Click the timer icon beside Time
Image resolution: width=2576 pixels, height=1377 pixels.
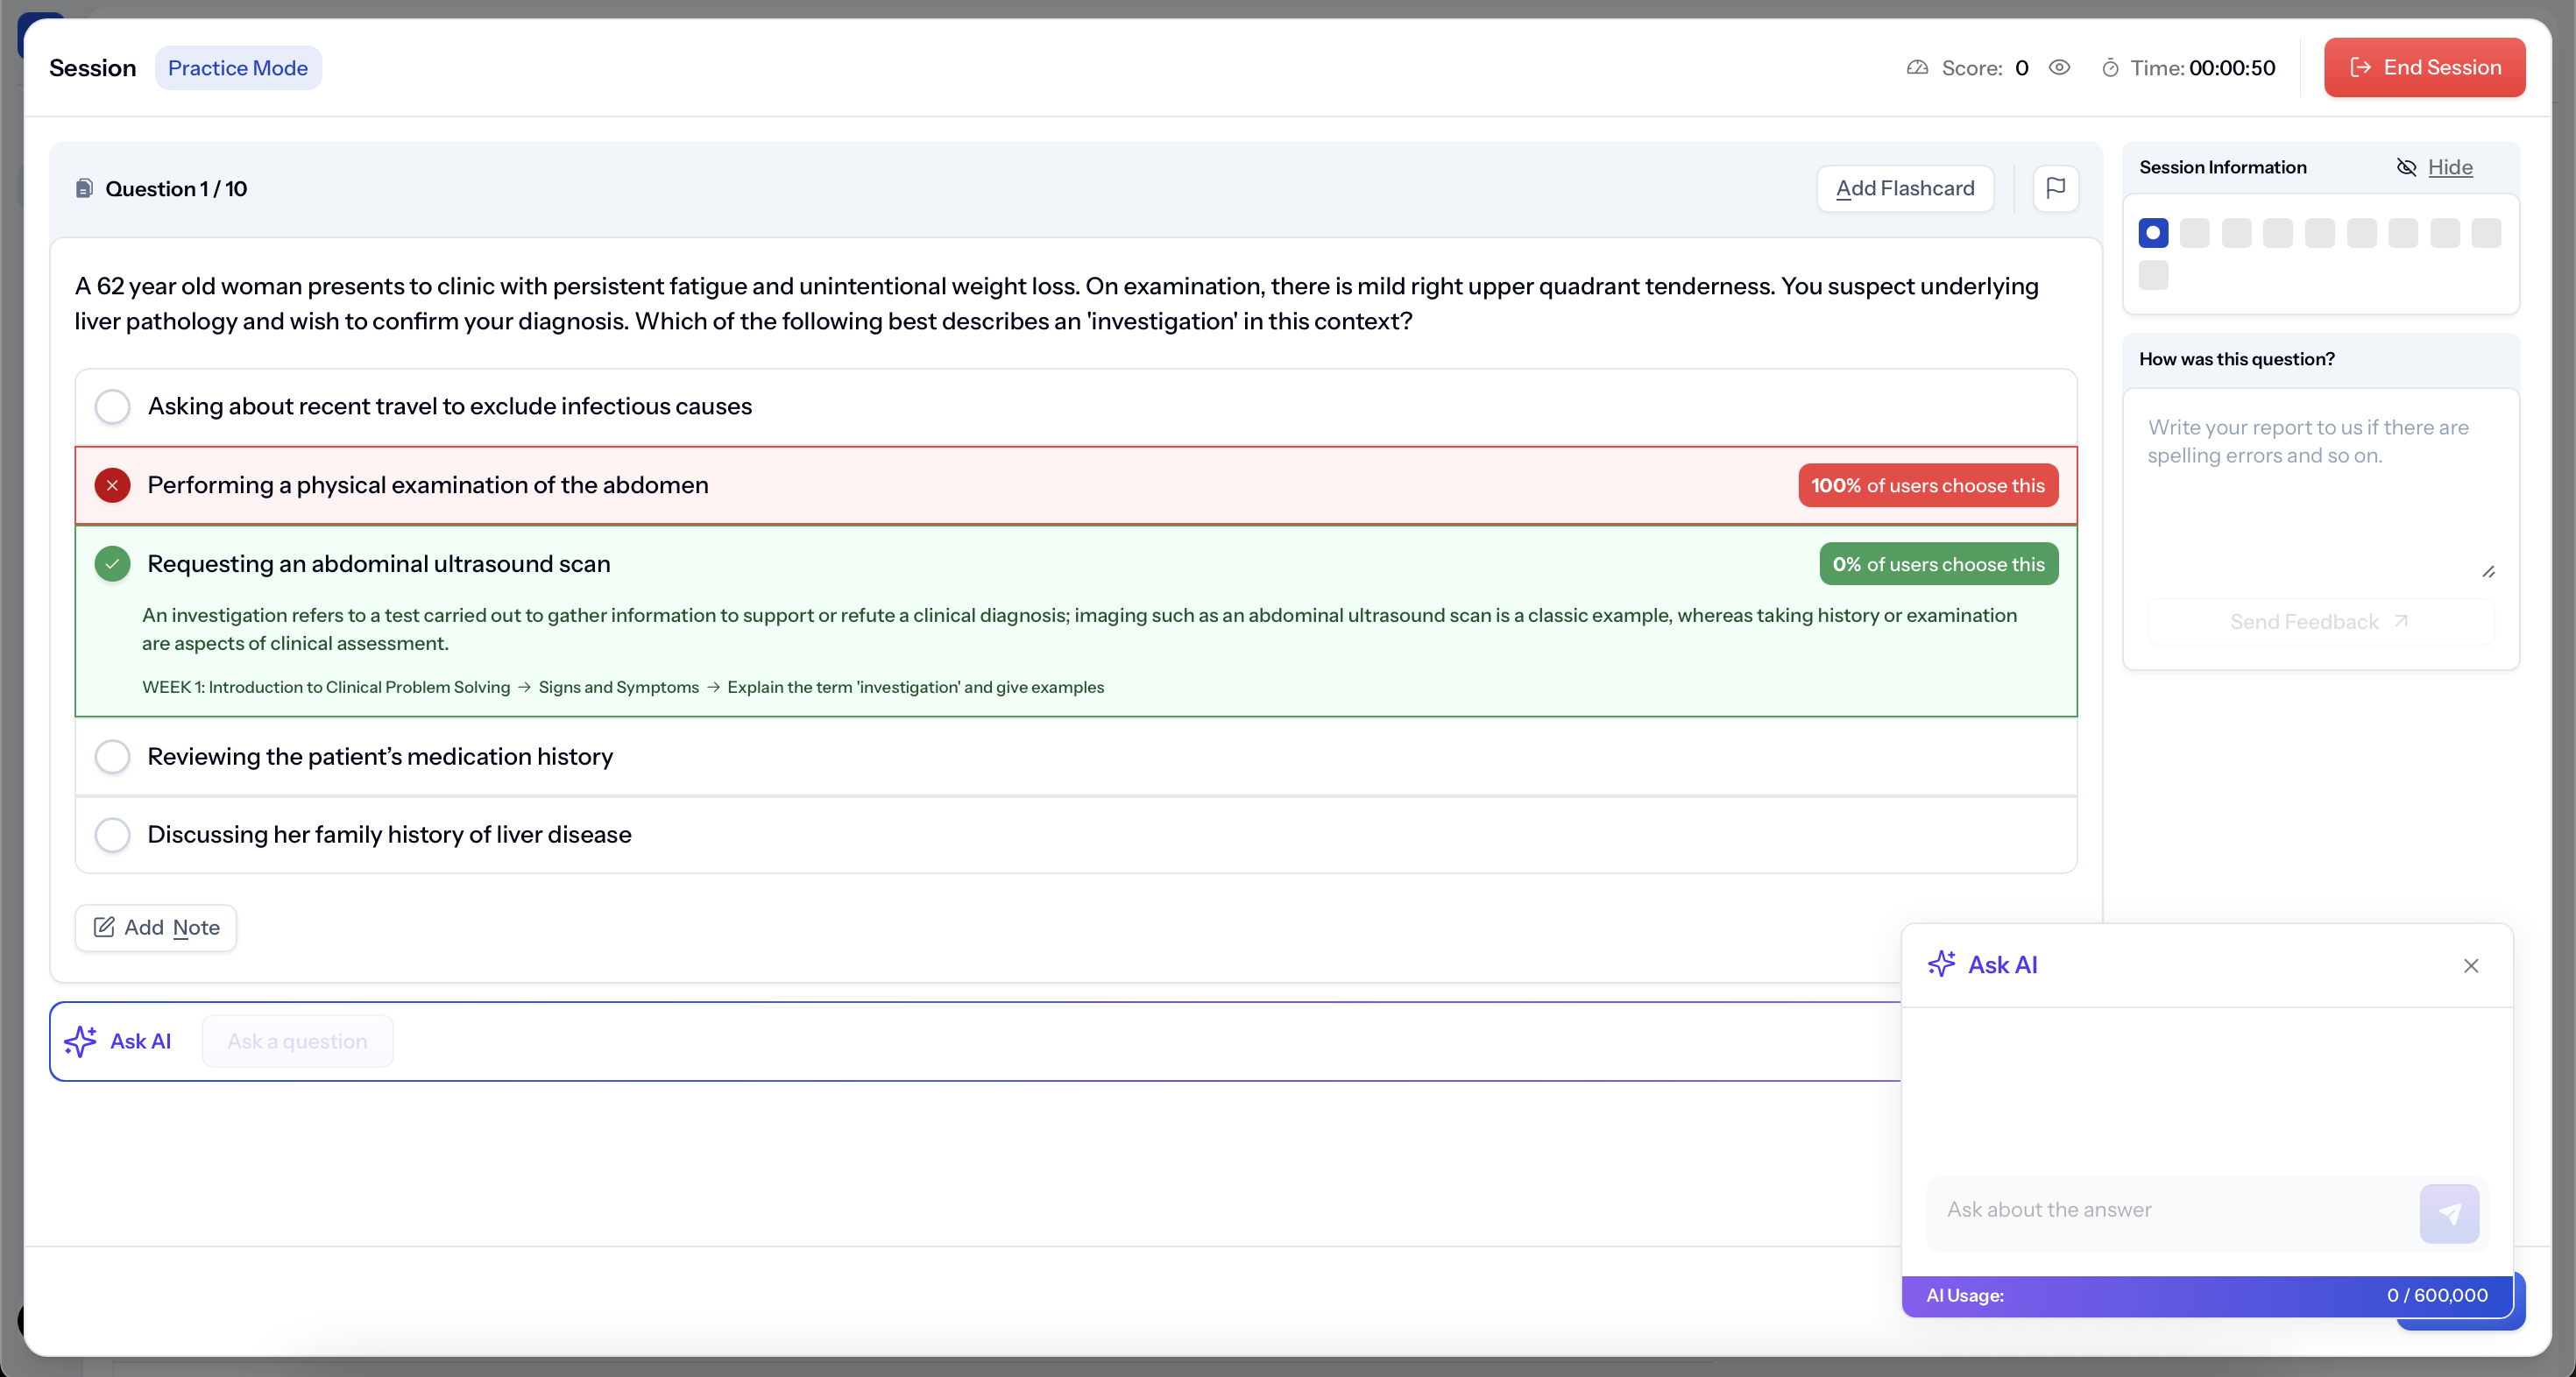2110,68
